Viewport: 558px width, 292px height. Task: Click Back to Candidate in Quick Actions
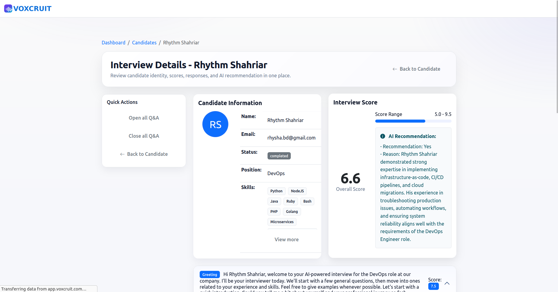click(144, 154)
